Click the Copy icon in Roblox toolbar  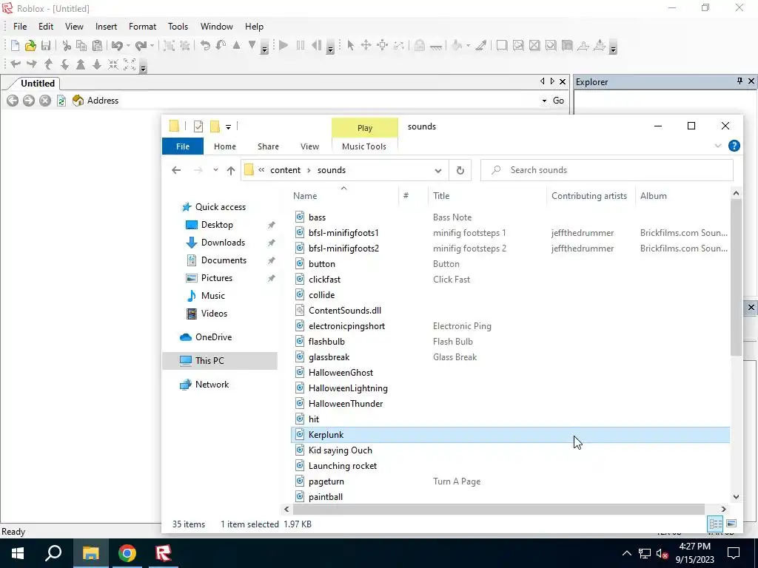(x=81, y=45)
